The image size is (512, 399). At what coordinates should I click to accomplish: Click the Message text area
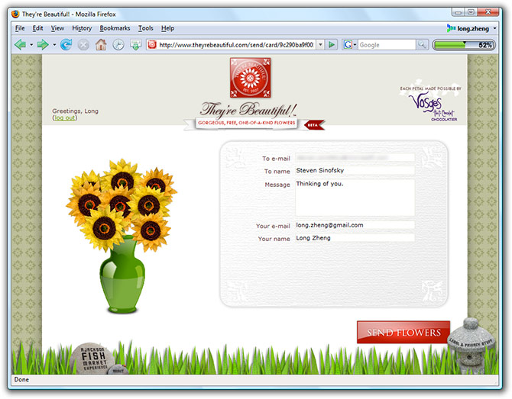pyautogui.click(x=355, y=198)
